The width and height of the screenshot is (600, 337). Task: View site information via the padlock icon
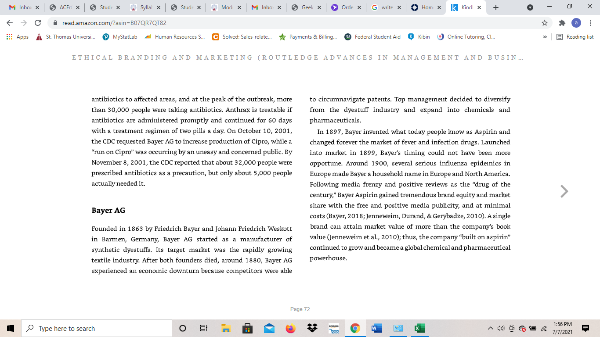click(x=55, y=23)
